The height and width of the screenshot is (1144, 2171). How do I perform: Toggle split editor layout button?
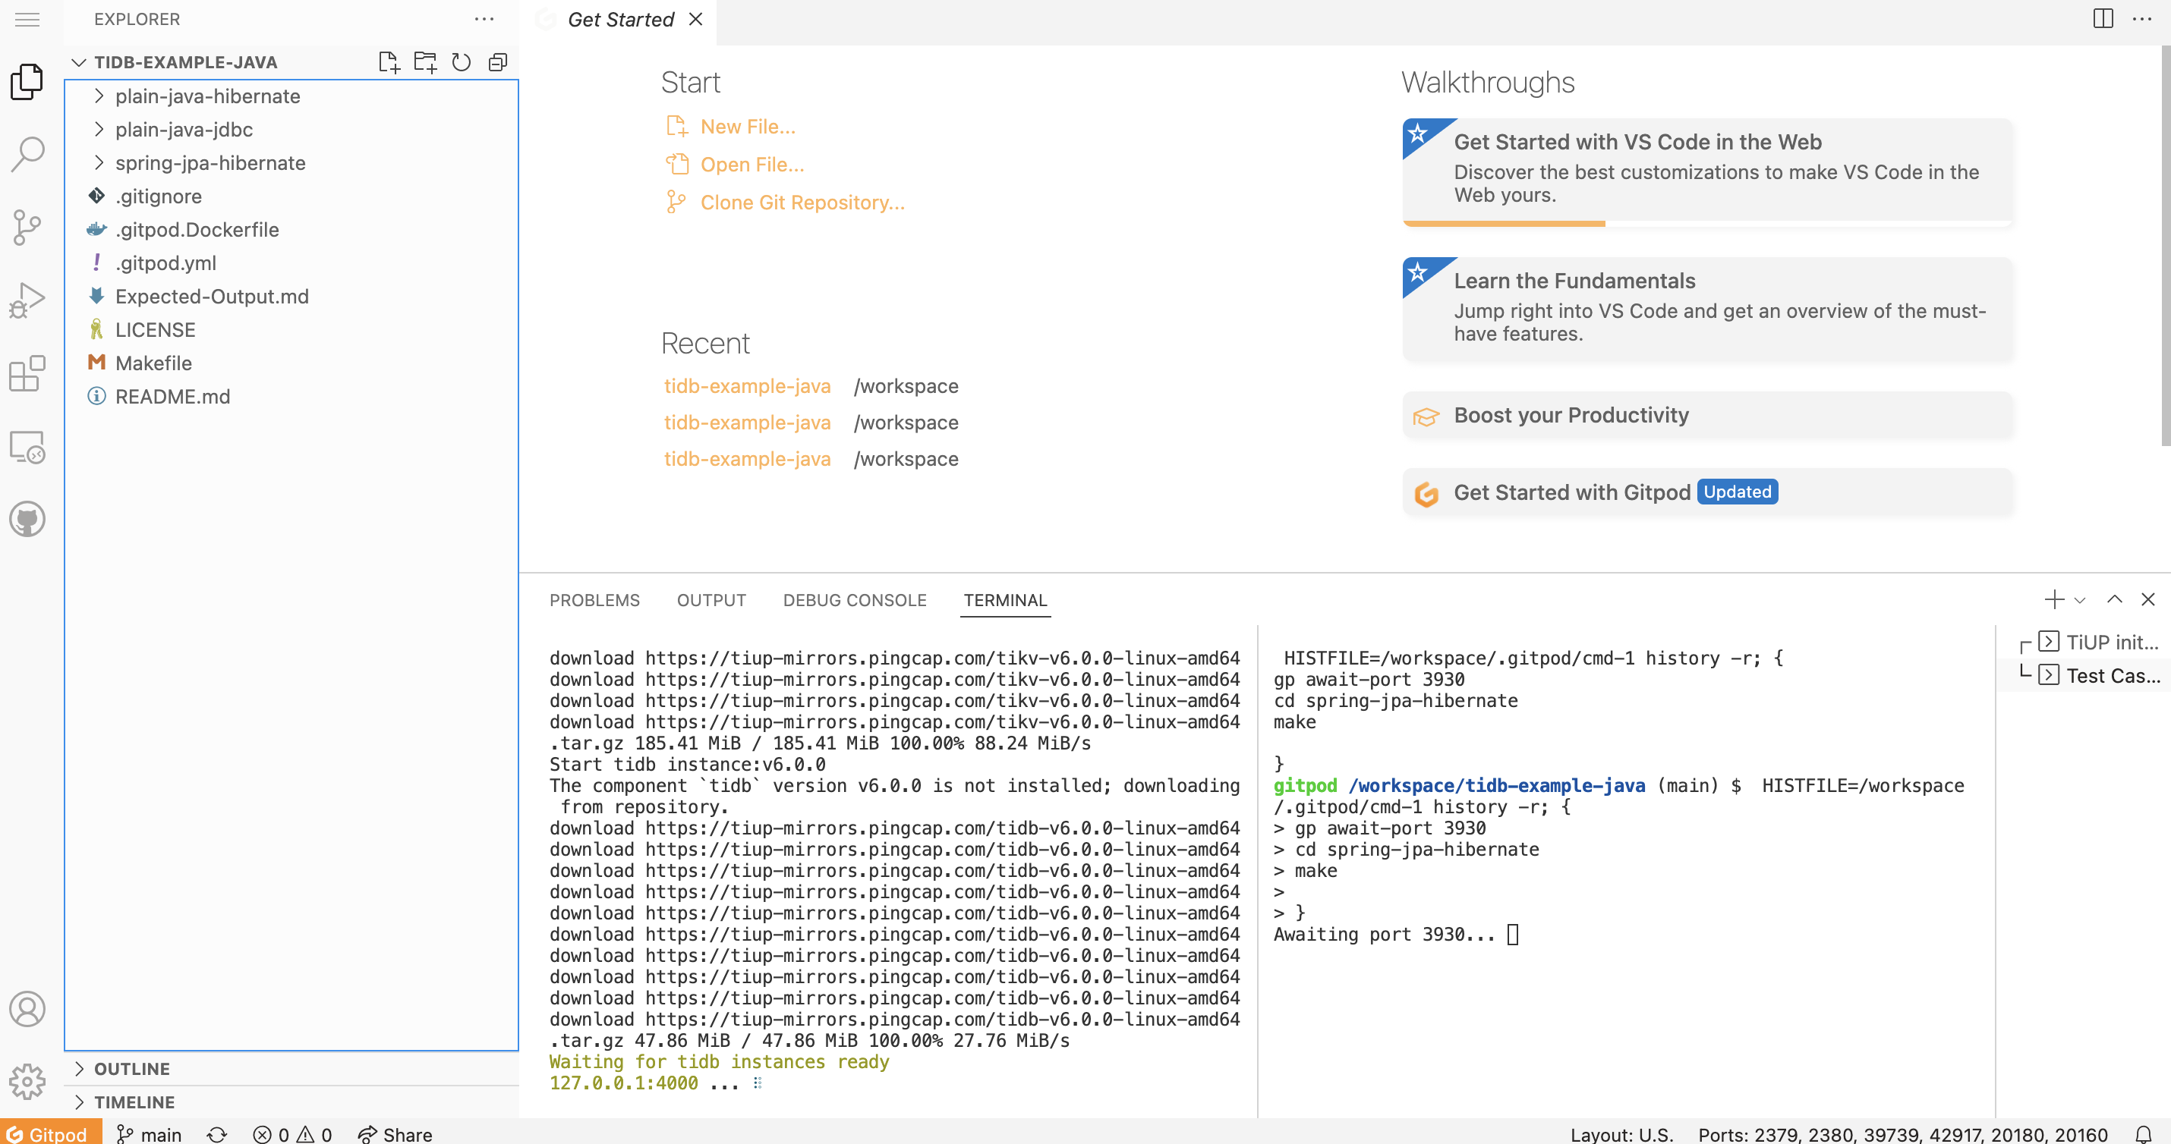2103,18
